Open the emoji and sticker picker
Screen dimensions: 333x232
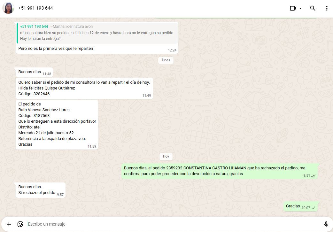[20, 224]
